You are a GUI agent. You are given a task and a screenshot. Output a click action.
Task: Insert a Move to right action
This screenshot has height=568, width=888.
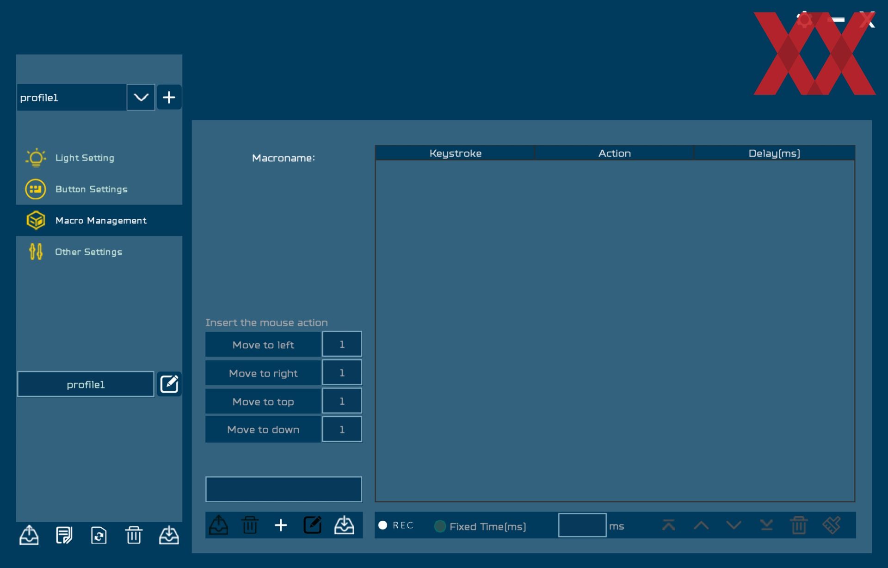[263, 373]
